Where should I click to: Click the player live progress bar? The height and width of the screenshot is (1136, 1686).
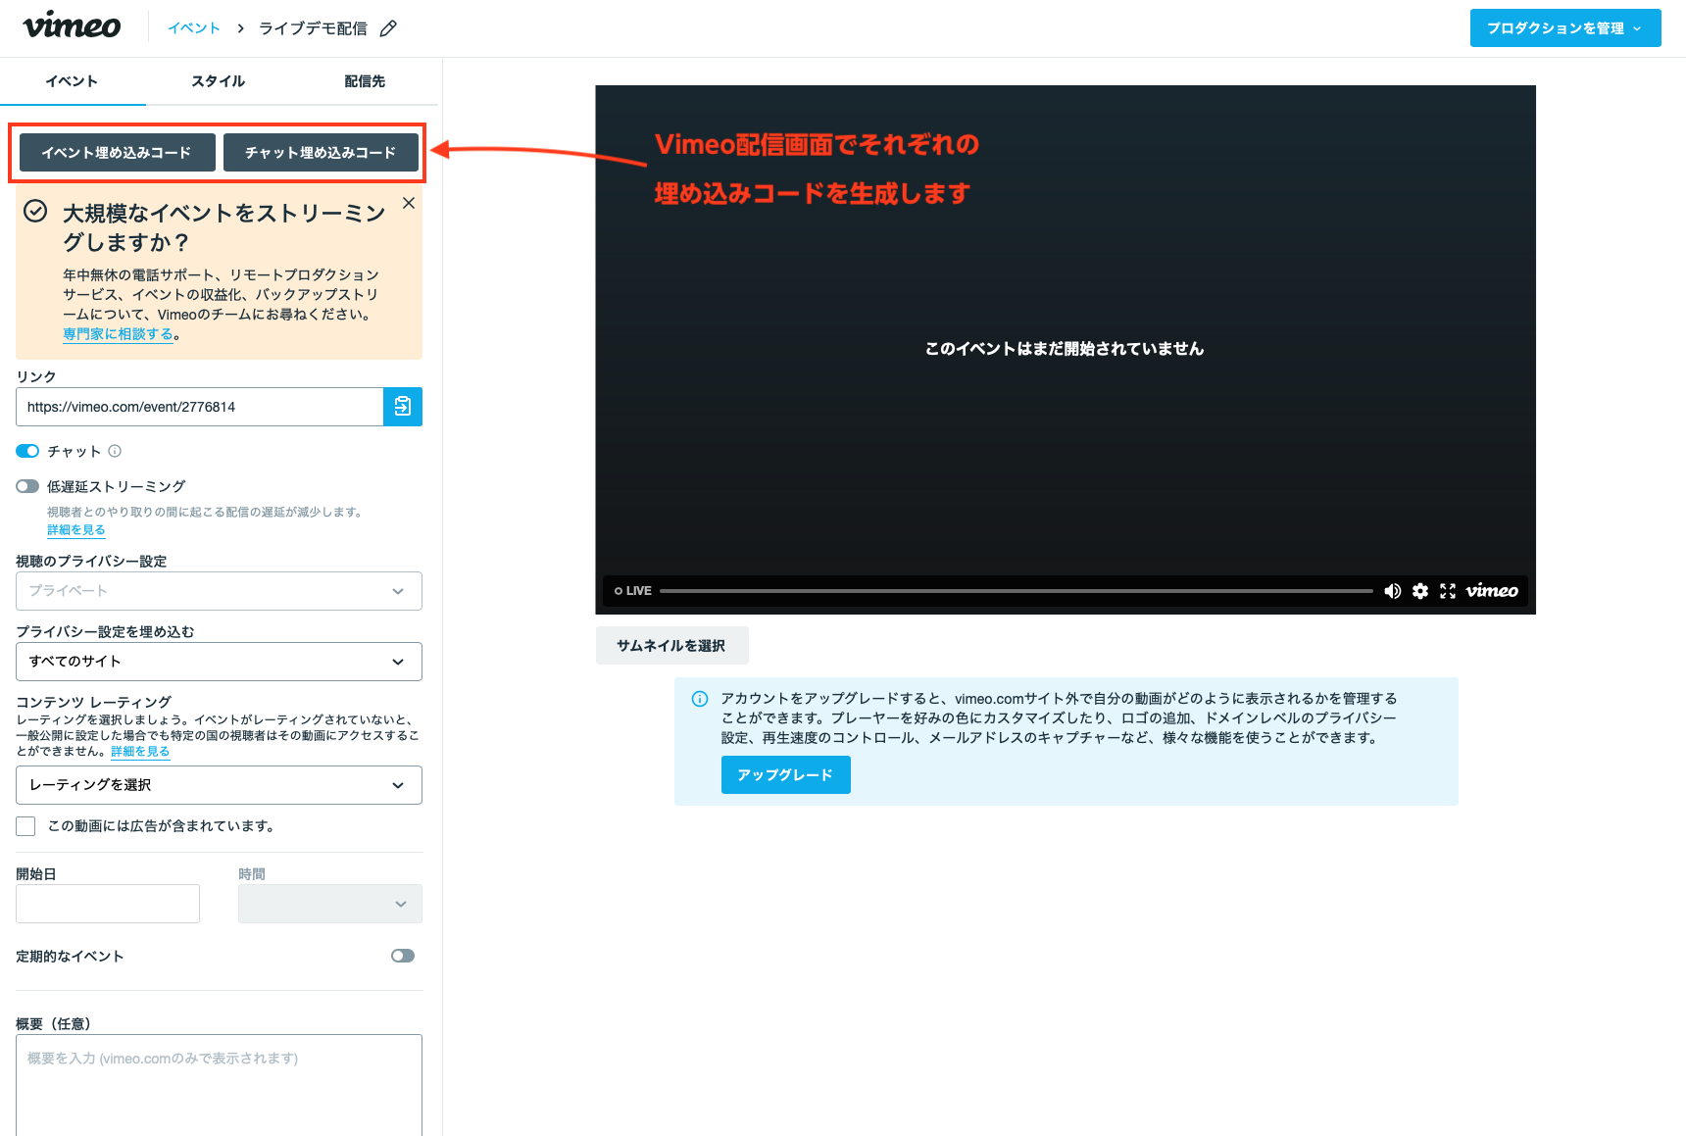(x=1016, y=591)
